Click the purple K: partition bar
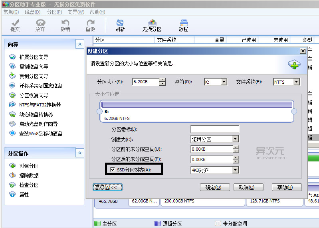The width and height of the screenshot is (319, 228). pyautogui.click(x=197, y=104)
